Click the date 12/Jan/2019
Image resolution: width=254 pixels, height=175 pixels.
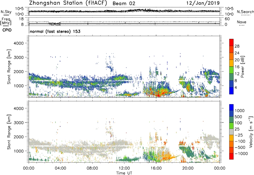(203, 3)
